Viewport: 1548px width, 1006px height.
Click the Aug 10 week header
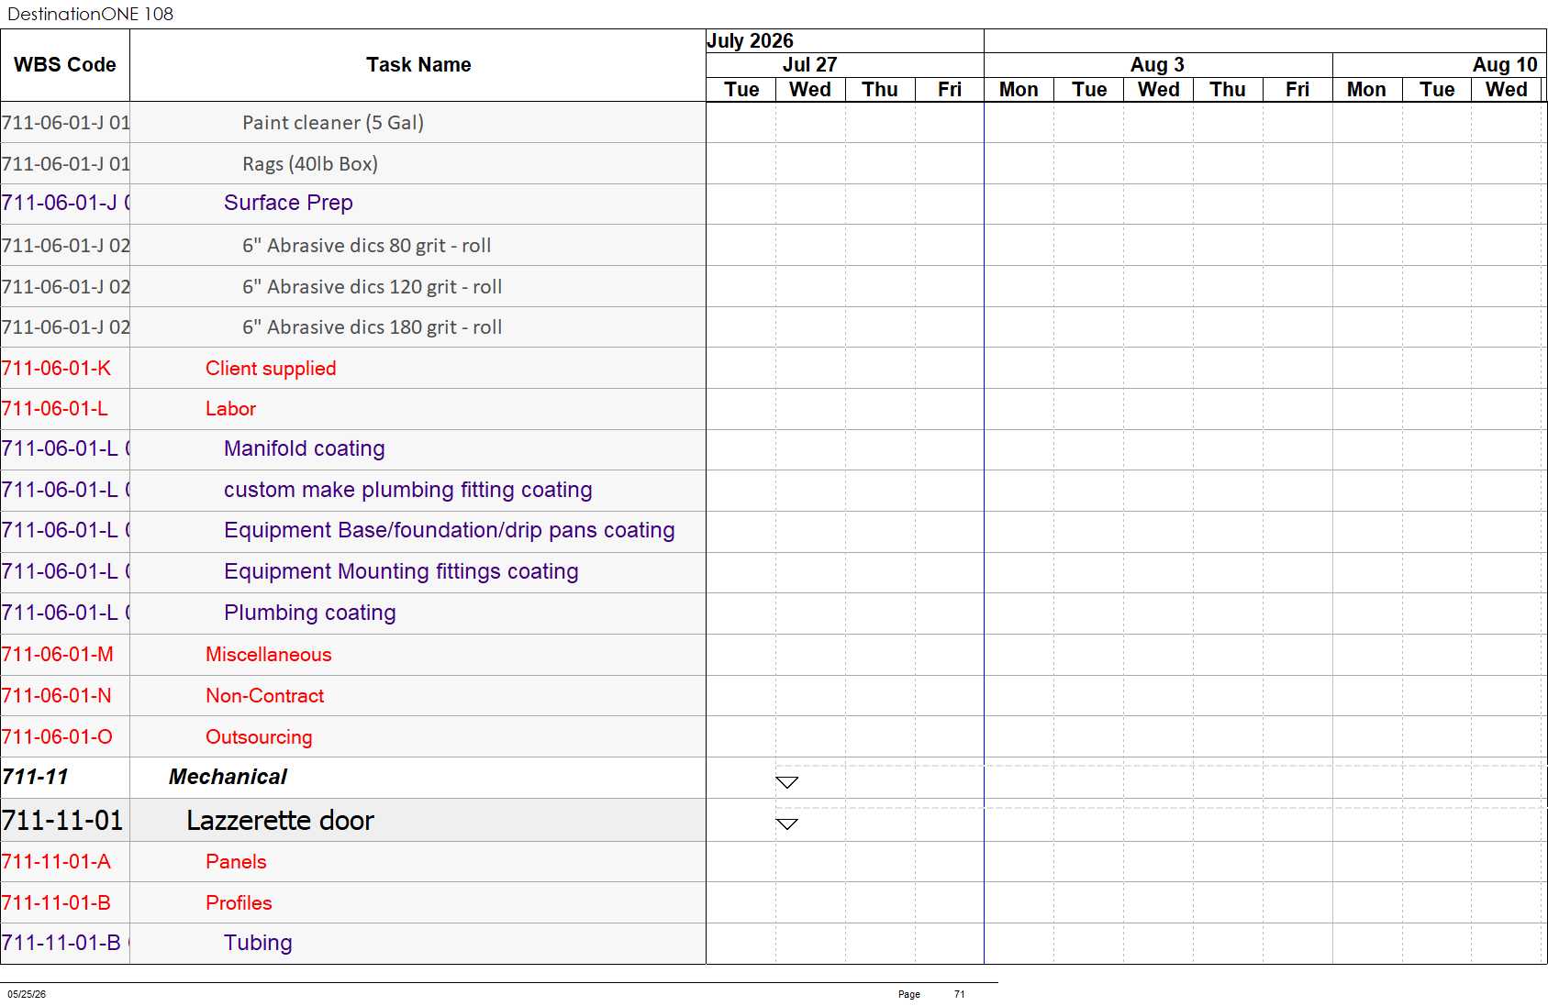tap(1505, 65)
